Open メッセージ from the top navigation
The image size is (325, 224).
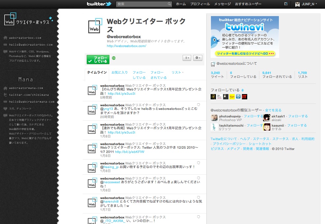click(222, 4)
